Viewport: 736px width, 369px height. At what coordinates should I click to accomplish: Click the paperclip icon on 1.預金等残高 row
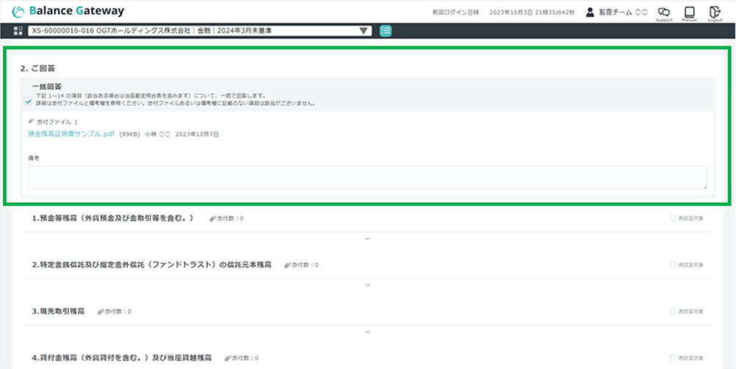point(213,218)
